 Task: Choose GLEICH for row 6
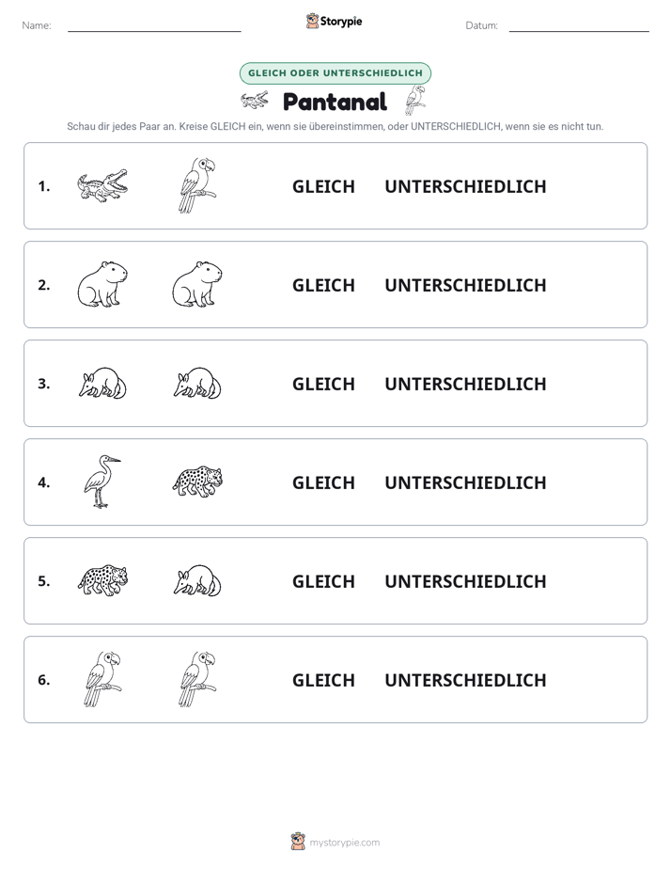tap(323, 679)
